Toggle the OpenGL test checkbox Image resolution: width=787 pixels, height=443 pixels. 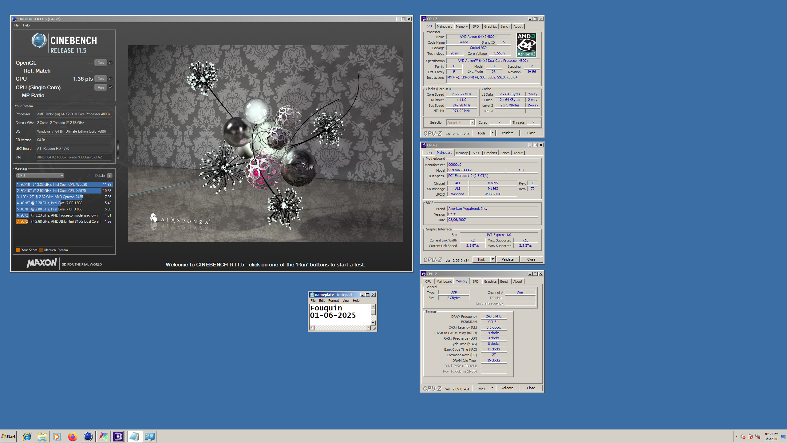point(111,62)
